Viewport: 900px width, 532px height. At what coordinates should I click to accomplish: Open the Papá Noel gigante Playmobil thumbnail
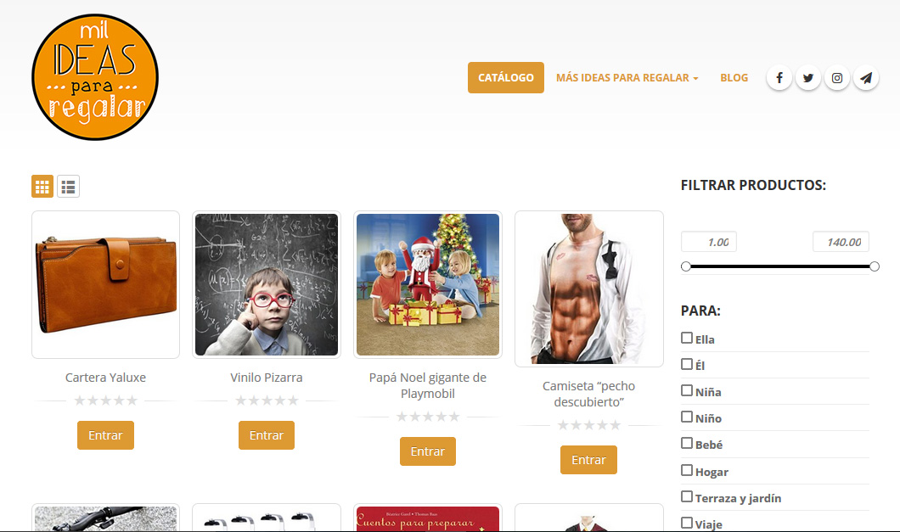pos(428,284)
